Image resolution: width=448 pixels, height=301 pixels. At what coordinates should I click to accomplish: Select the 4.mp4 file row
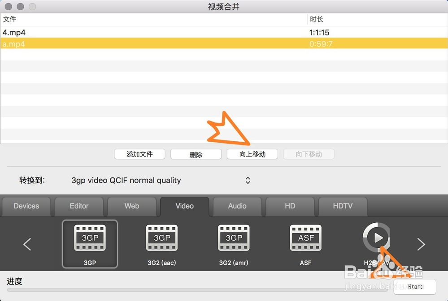[152, 32]
